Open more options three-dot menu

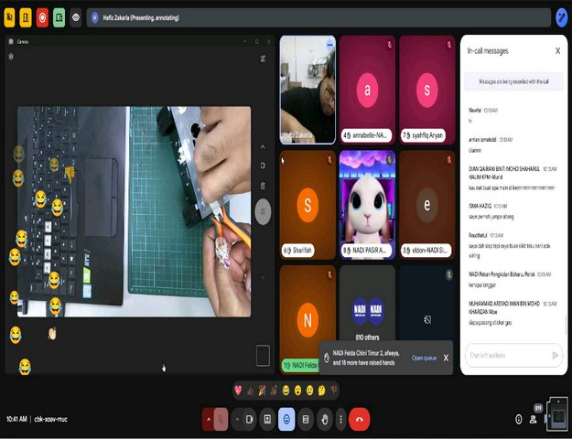pyautogui.click(x=340, y=419)
